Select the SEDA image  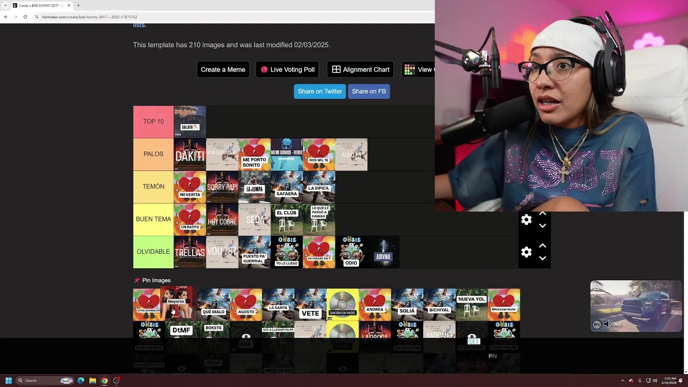pyautogui.click(x=254, y=219)
